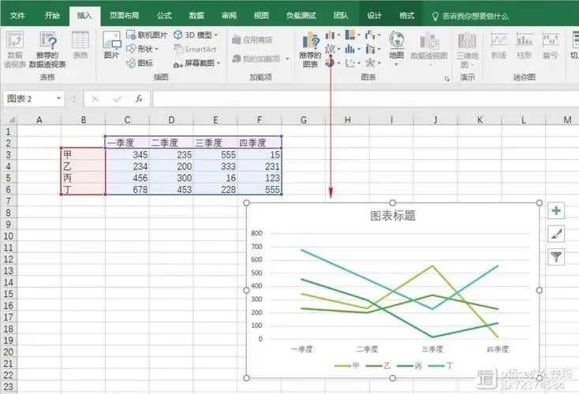Screen dimensions: 579x394
Task: Click the 图标 icons button
Action: 140,63
